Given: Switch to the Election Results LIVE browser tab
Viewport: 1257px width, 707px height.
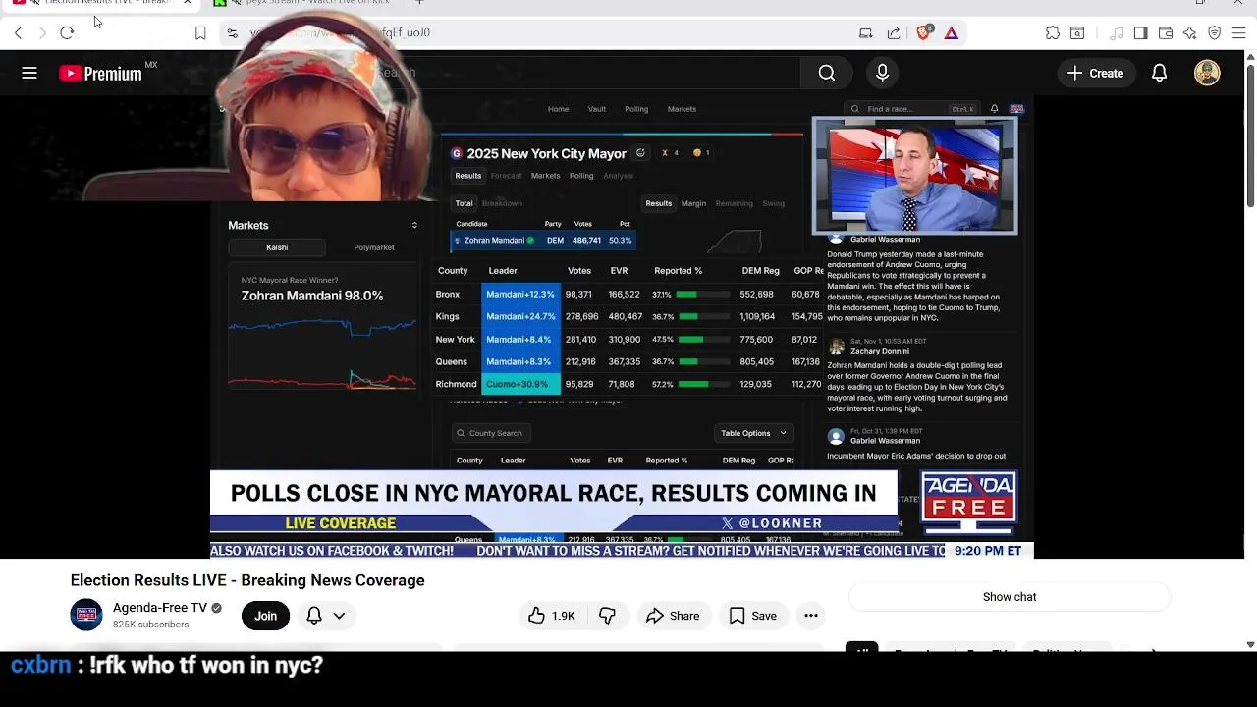Looking at the screenshot, I should point(98,4).
